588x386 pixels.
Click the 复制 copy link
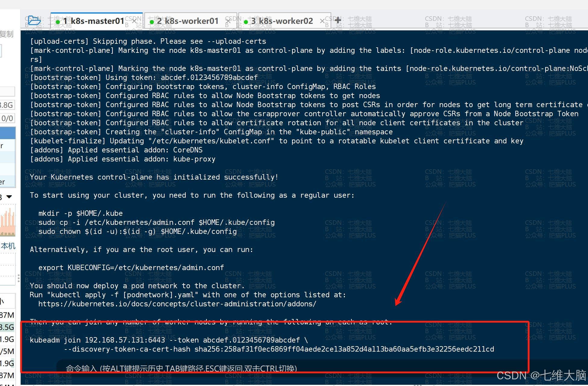click(x=7, y=34)
